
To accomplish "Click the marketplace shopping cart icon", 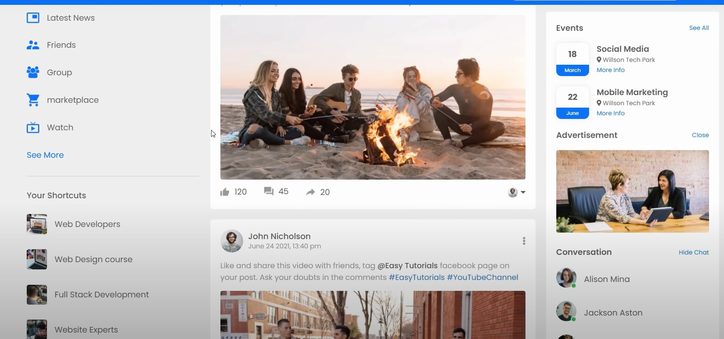I will tap(33, 100).
